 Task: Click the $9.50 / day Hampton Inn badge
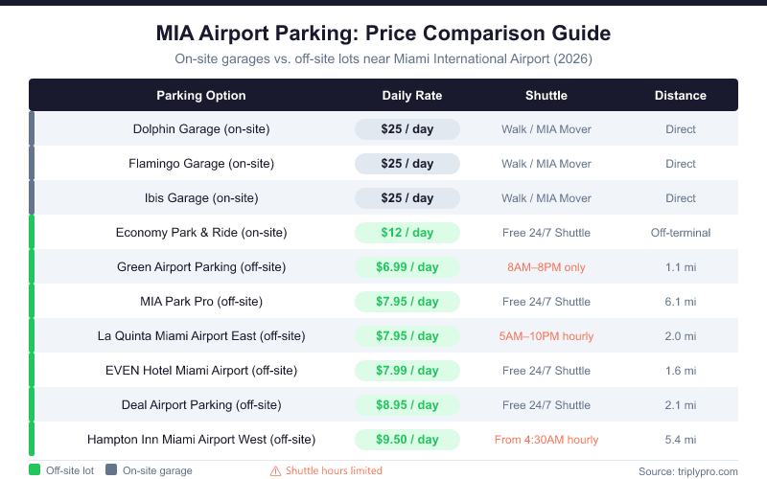point(407,440)
